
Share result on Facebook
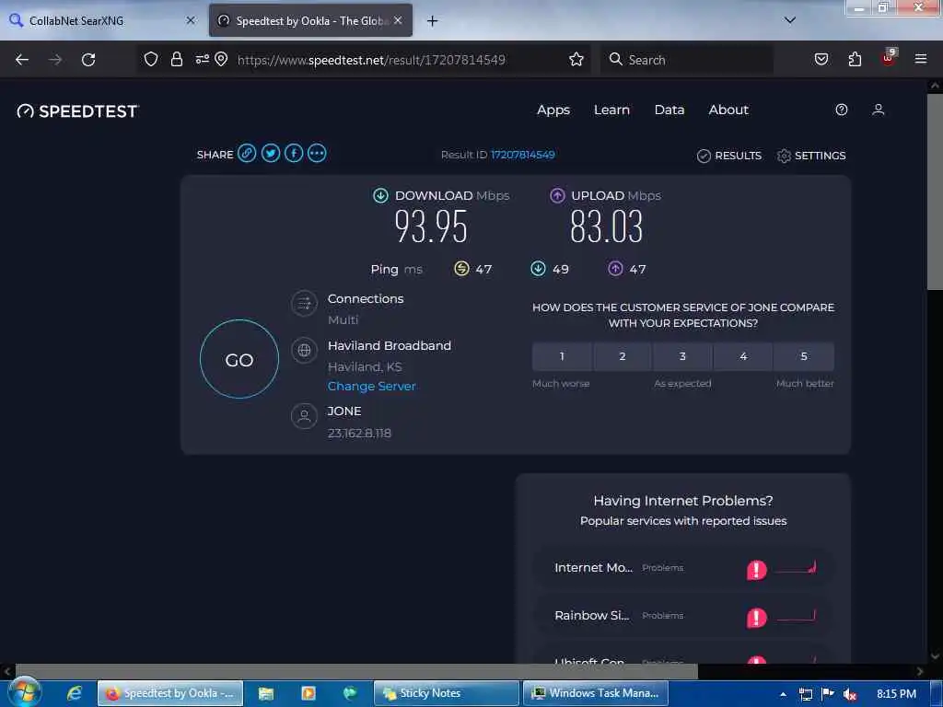pos(294,154)
